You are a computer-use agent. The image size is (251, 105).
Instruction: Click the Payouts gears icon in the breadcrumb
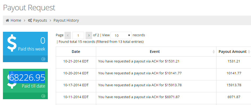tap(30, 20)
